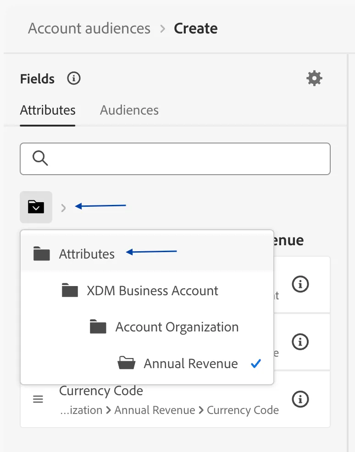The image size is (355, 452).
Task: Click the chevron beside the folder button
Action: click(x=63, y=208)
